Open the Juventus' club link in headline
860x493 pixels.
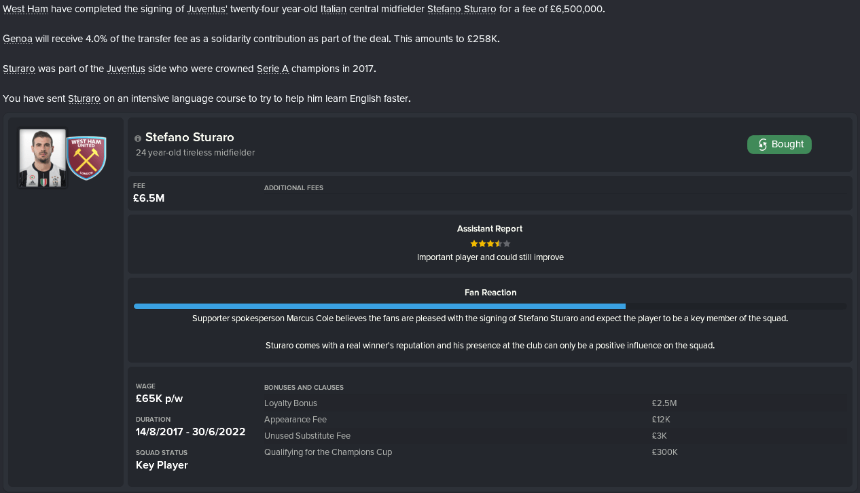coord(207,9)
